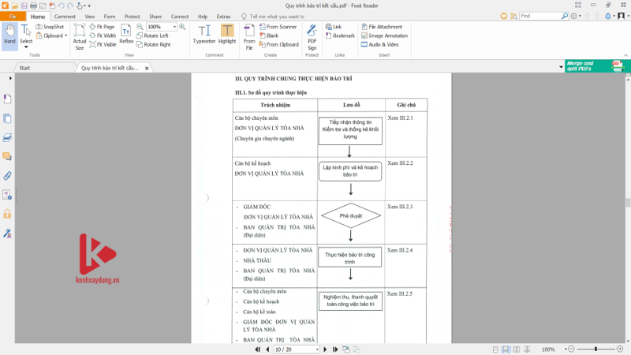
Task: Open the security lock panel in sidebar
Action: 8,214
